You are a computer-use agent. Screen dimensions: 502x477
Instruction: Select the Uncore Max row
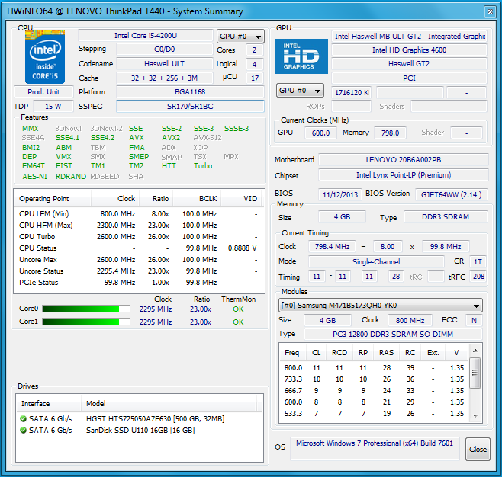139,260
